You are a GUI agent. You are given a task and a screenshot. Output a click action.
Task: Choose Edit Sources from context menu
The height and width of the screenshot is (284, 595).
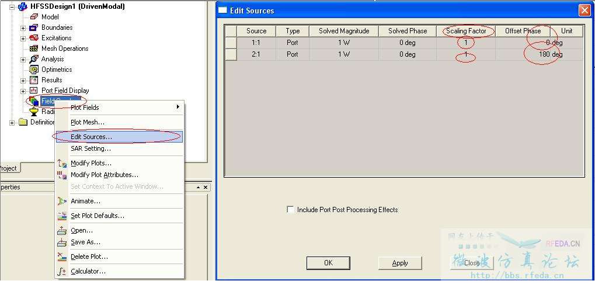point(119,137)
